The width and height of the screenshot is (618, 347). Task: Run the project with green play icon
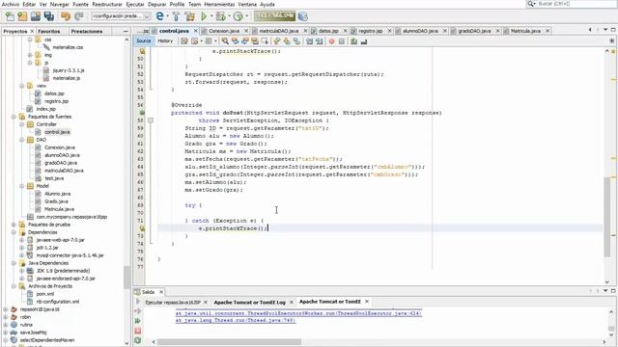(204, 16)
